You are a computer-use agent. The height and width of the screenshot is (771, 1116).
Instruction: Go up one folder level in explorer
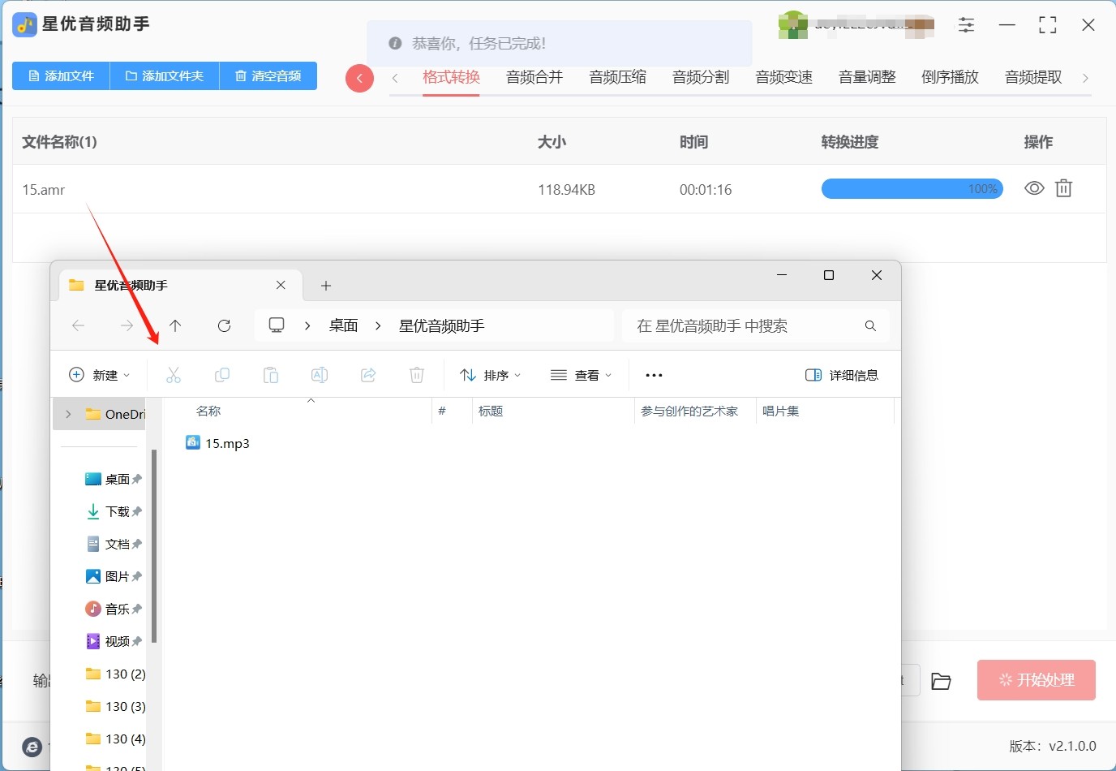point(176,326)
